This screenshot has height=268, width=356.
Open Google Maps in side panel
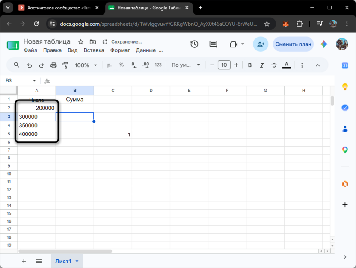(x=345, y=150)
